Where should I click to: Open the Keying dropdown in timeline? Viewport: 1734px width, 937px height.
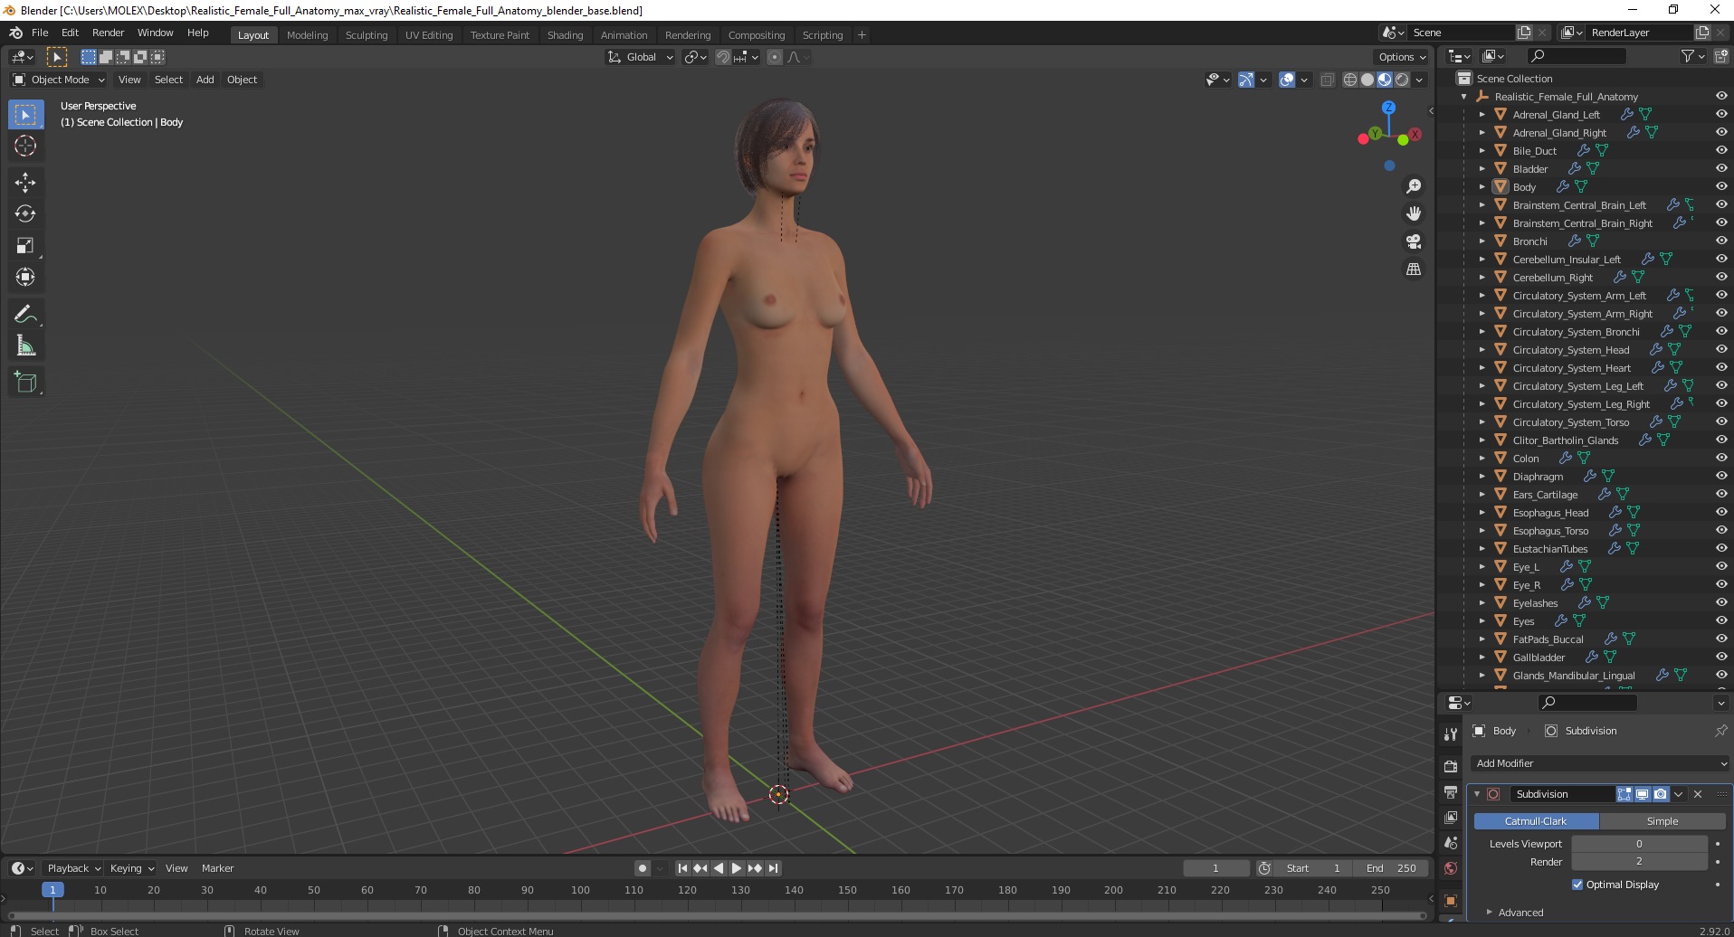tap(131, 868)
